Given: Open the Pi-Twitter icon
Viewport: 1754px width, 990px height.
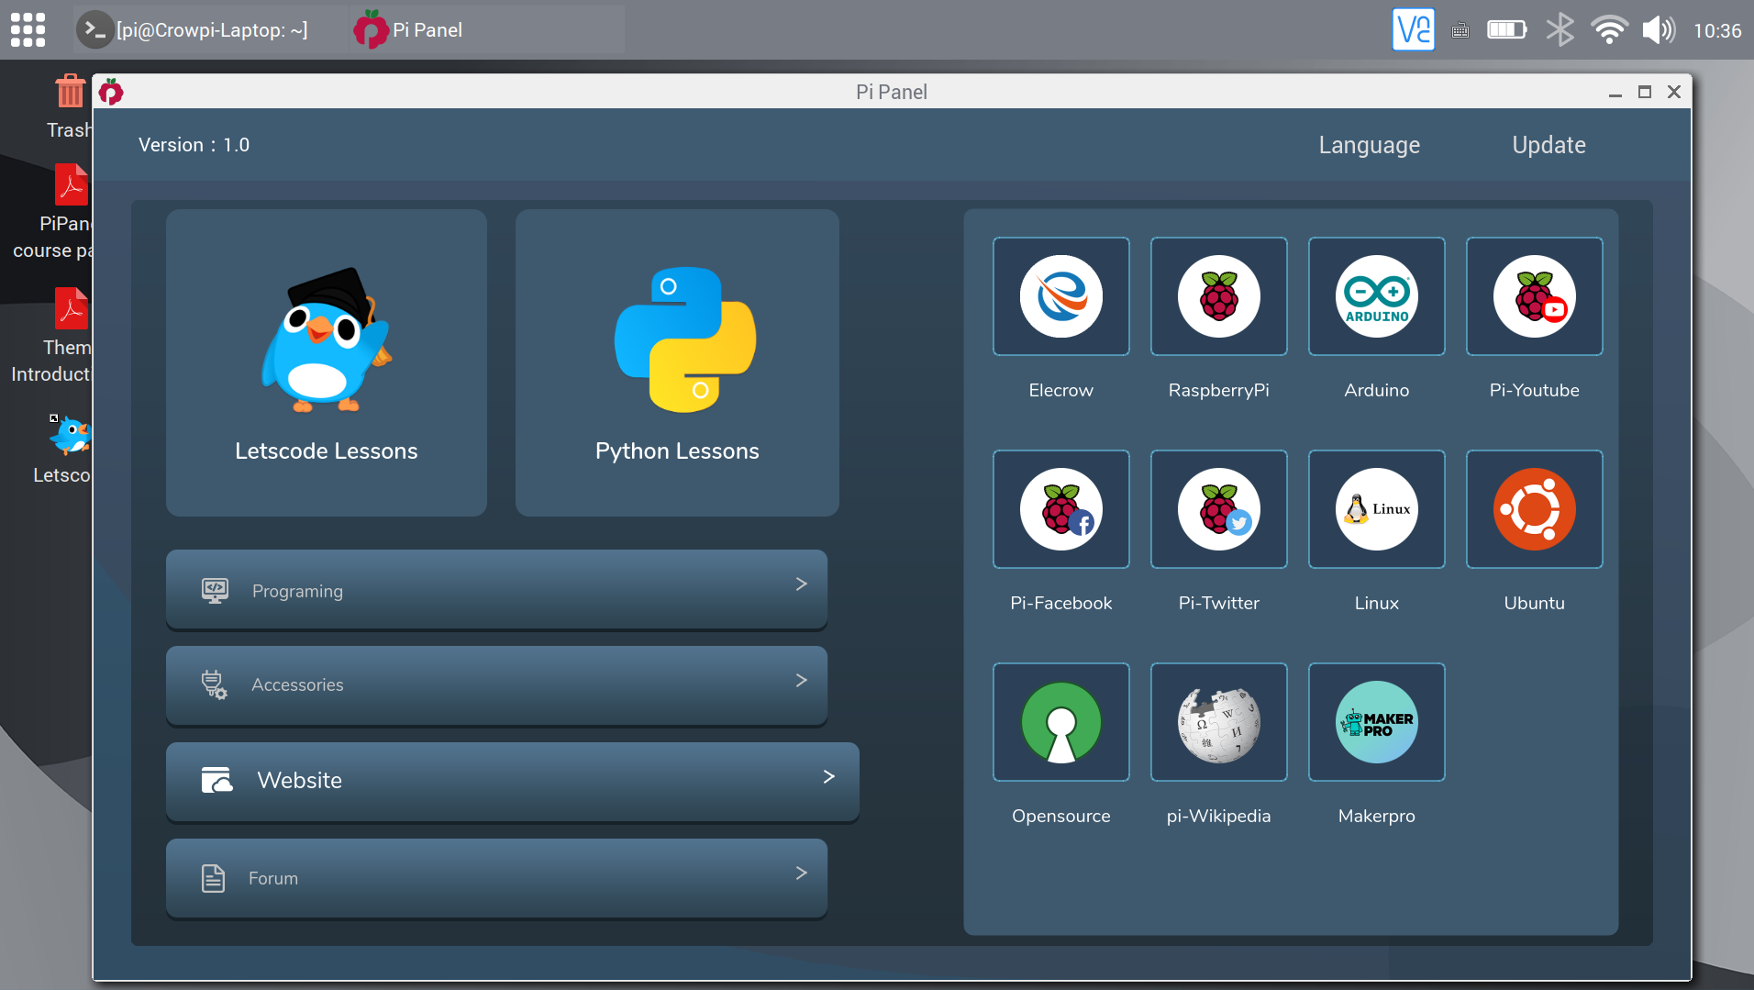Looking at the screenshot, I should tap(1218, 509).
